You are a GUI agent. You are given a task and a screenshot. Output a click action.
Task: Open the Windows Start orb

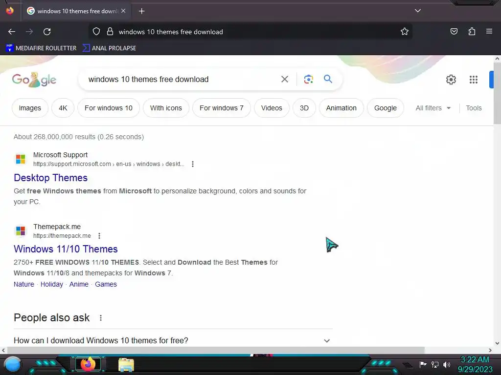(x=13, y=364)
